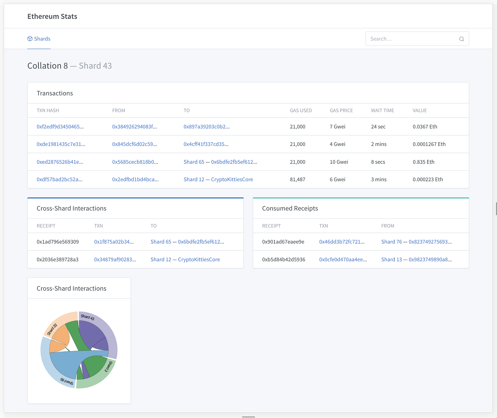Viewport: 497px width, 418px height.
Task: Click the TXN HASH column header
Action: [x=48, y=110]
